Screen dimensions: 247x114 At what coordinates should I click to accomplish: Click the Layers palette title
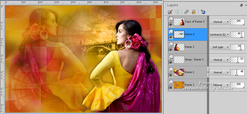(x=173, y=5)
